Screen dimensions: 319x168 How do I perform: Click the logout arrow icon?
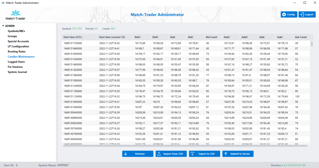302,14
